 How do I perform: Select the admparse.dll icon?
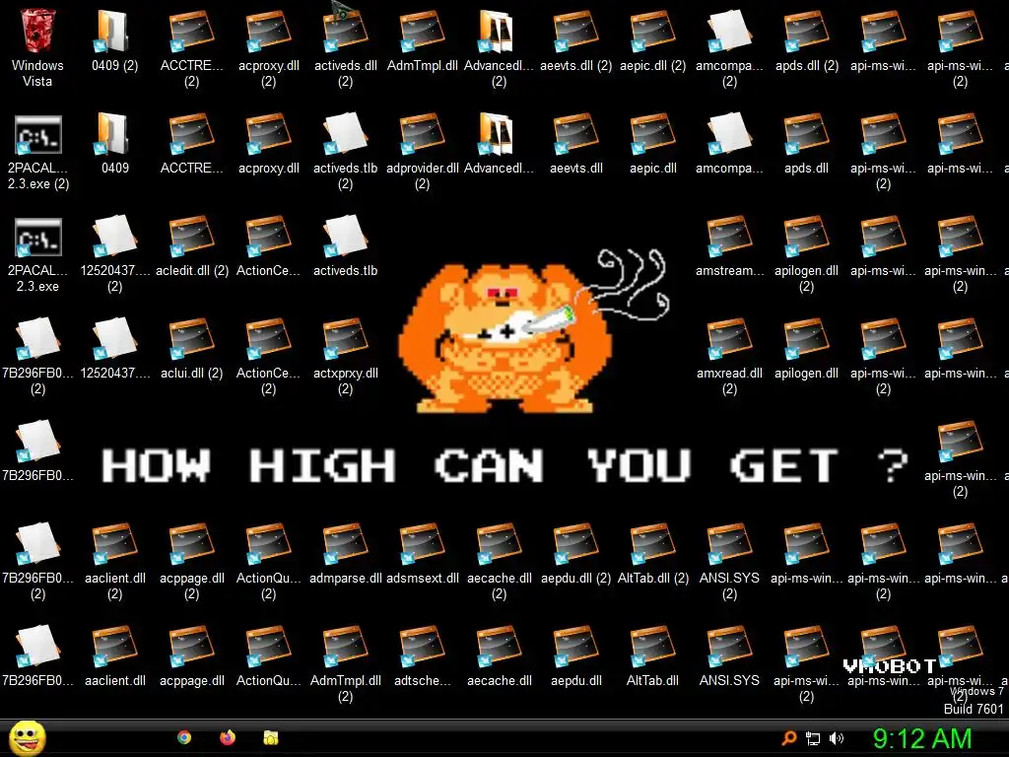tap(345, 544)
